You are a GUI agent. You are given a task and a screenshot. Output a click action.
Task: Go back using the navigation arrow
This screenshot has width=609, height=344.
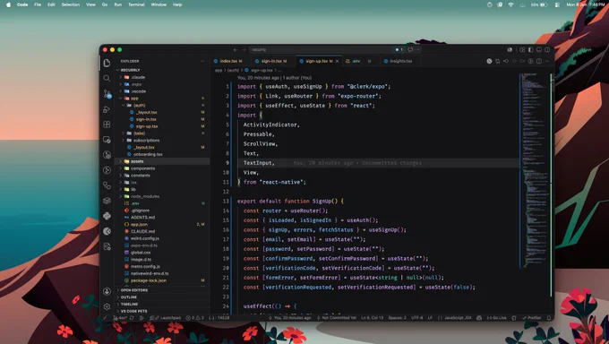point(236,50)
